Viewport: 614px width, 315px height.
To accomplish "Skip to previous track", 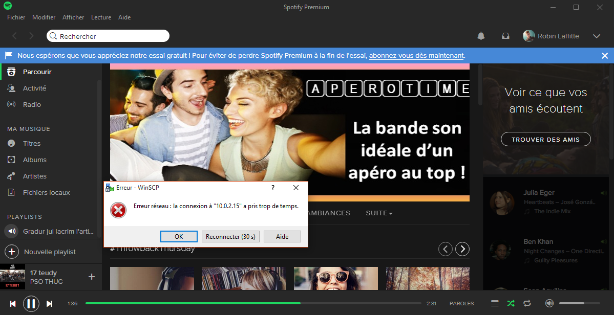I will tap(13, 304).
